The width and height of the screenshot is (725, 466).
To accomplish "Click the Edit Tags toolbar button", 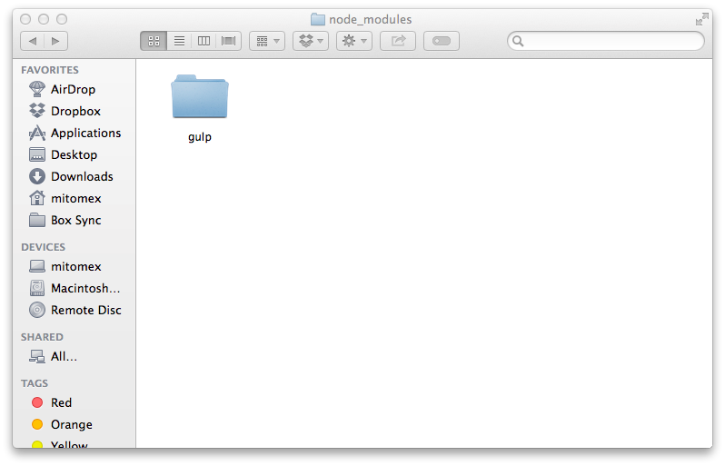I will [x=442, y=41].
